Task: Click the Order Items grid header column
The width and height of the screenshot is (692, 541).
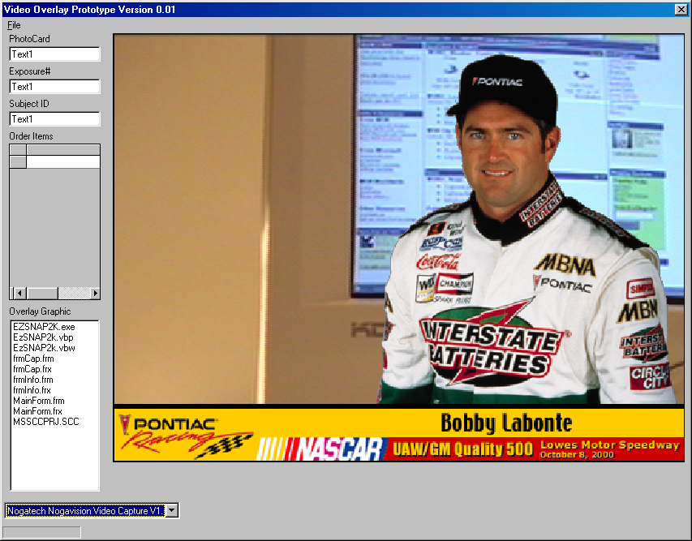Action: point(63,150)
